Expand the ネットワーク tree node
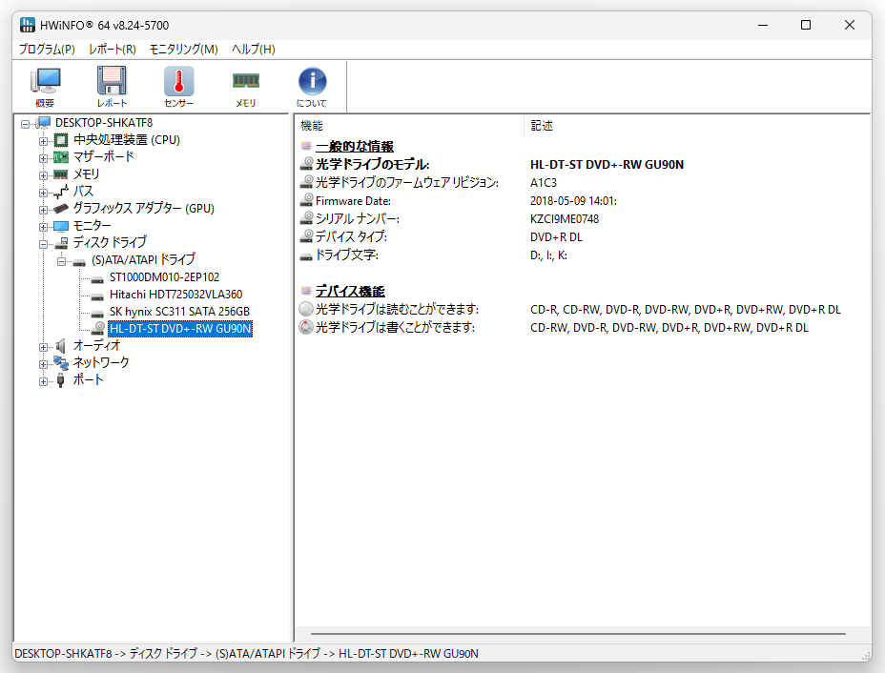Screen dimensions: 885x673 44,364
